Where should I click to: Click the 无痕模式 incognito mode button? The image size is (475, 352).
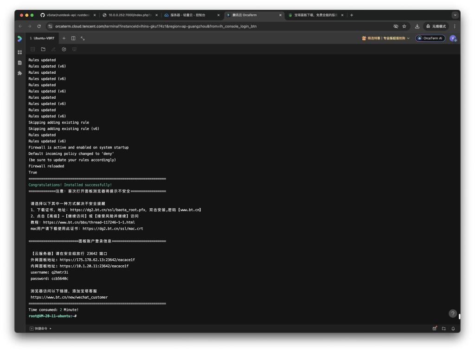point(436,26)
